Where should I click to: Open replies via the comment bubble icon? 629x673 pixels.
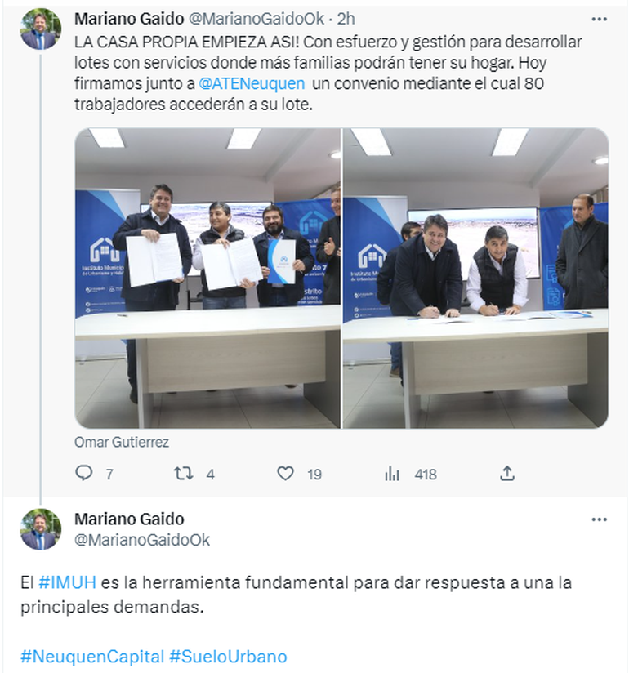pyautogui.click(x=83, y=474)
